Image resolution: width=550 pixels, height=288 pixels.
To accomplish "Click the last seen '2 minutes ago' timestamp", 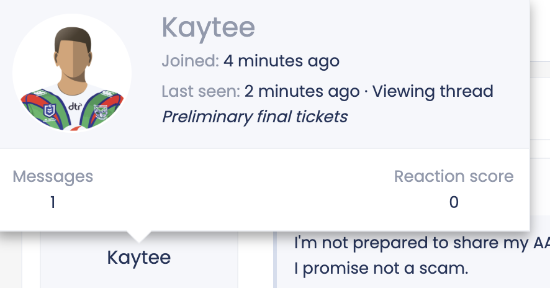I will pos(302,92).
